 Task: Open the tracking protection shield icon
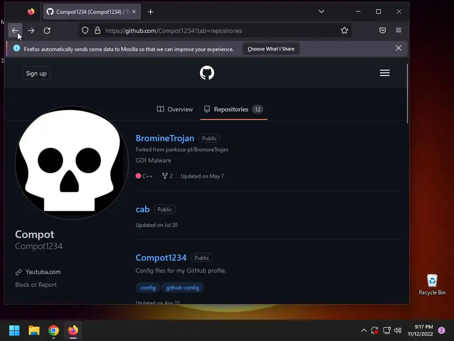[x=85, y=31]
